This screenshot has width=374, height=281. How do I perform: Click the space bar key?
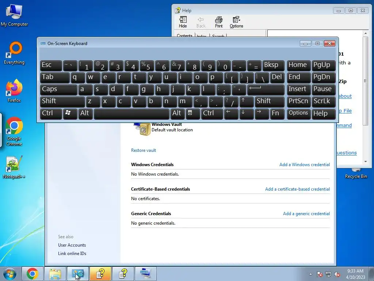point(131,114)
